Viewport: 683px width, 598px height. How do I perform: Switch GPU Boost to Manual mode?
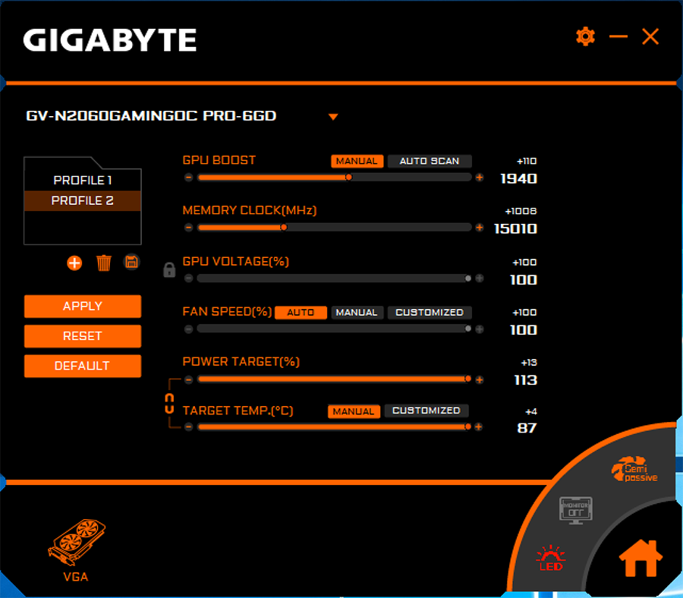click(357, 161)
